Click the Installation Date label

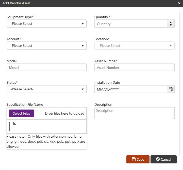[107, 82]
